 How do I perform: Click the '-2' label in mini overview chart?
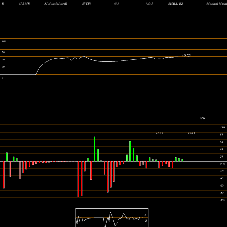(145, 221)
